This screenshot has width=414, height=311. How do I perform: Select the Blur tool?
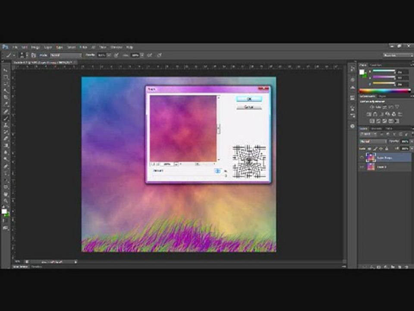pos(6,152)
